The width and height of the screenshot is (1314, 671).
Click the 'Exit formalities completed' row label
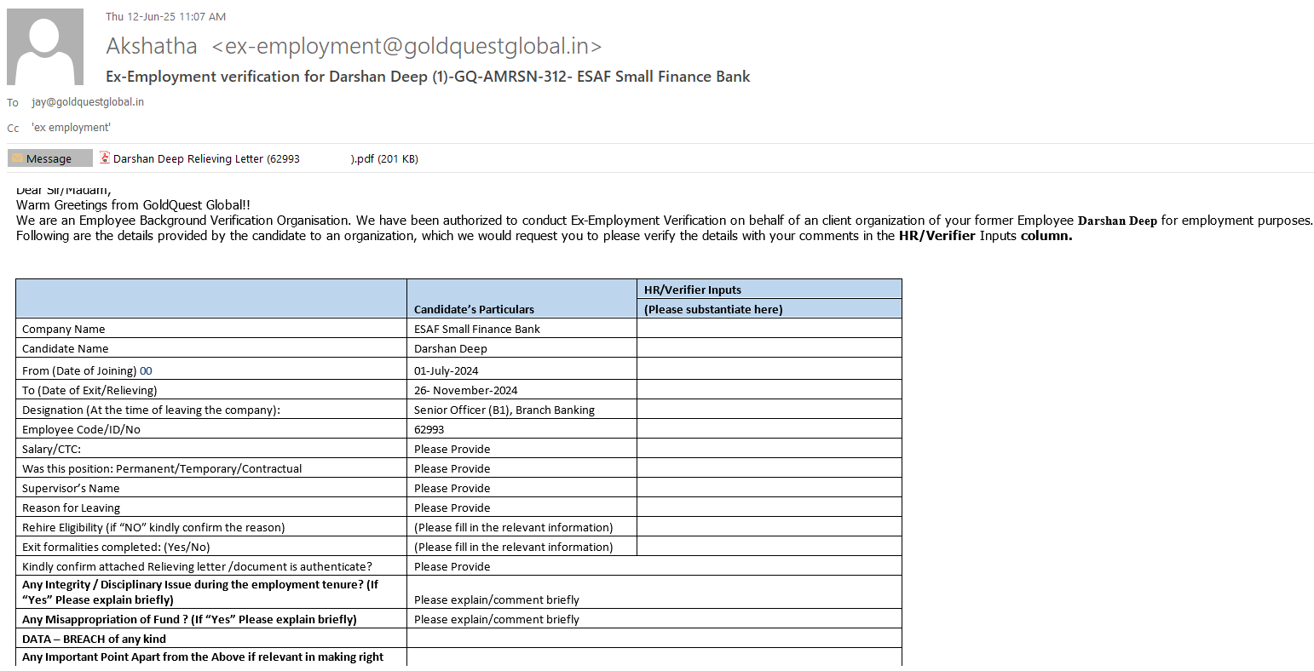[x=116, y=547]
